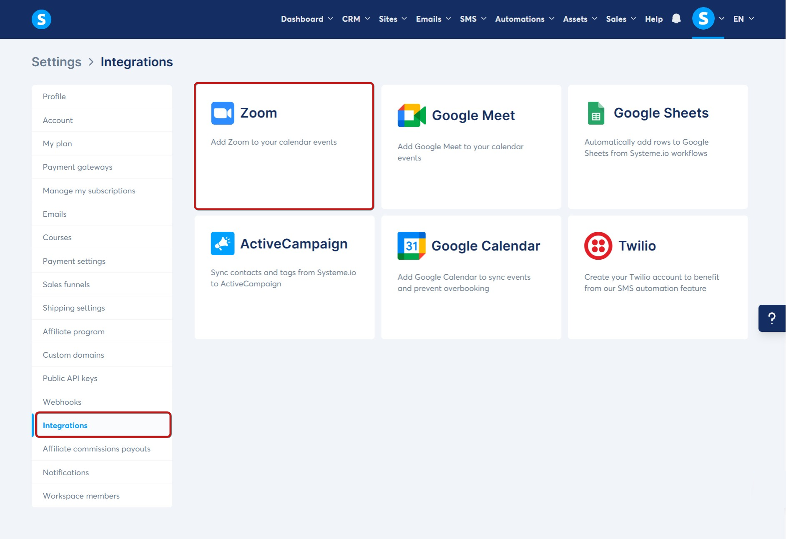Expand the SMS dropdown menu
The width and height of the screenshot is (786, 539).
pyautogui.click(x=473, y=19)
